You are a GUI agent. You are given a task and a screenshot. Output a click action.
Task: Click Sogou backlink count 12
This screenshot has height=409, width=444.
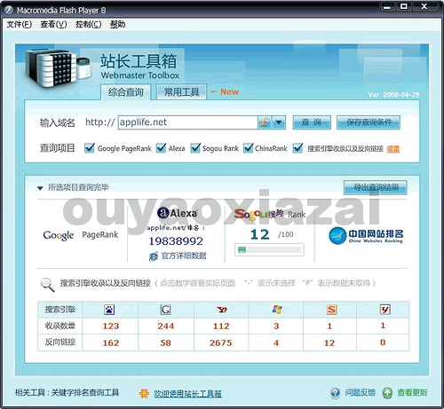(x=329, y=343)
